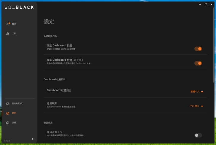Viewport: 216px width, 145px height.
Task: Click the 系統啟動行為 section label
Action: [50, 36]
